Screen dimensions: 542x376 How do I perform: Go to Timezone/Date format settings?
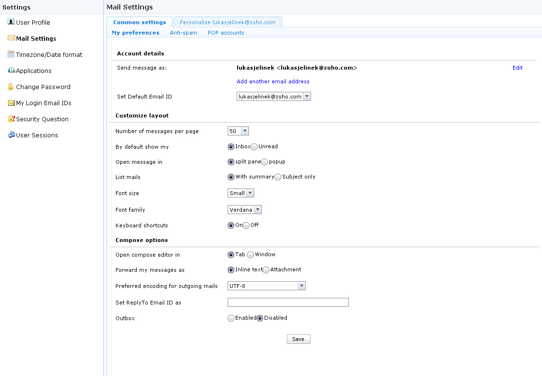[x=49, y=54]
